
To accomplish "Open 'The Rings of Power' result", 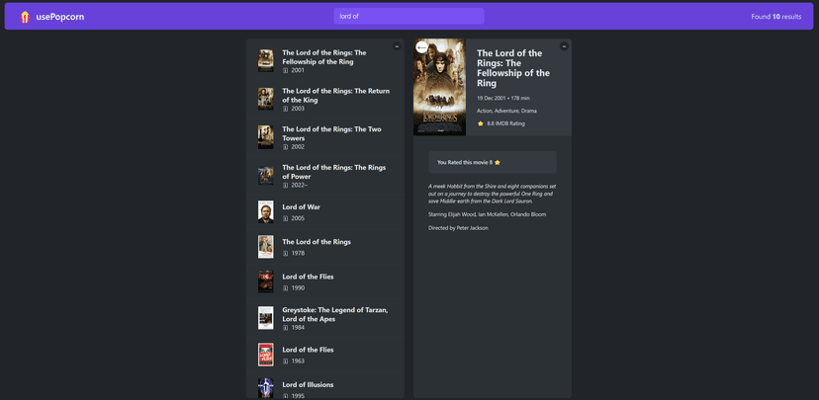I will pyautogui.click(x=324, y=176).
